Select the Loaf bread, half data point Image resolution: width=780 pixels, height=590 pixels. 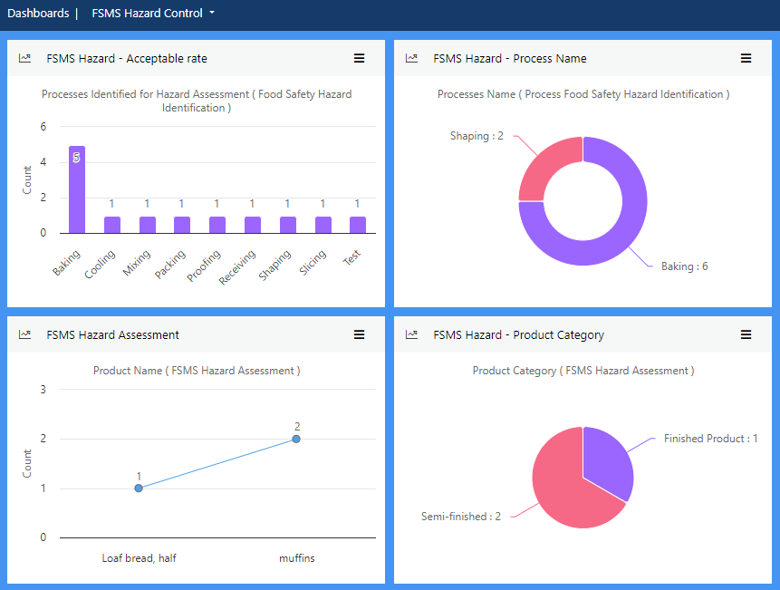[139, 488]
